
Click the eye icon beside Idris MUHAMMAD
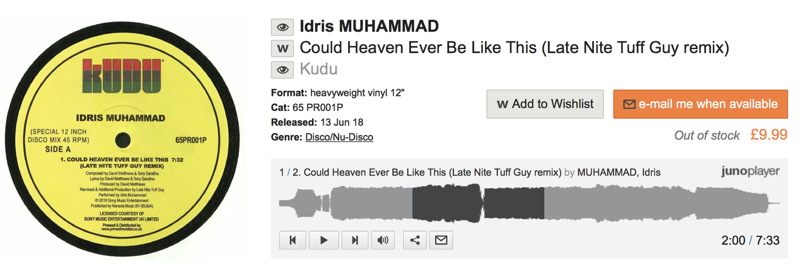[x=283, y=27]
